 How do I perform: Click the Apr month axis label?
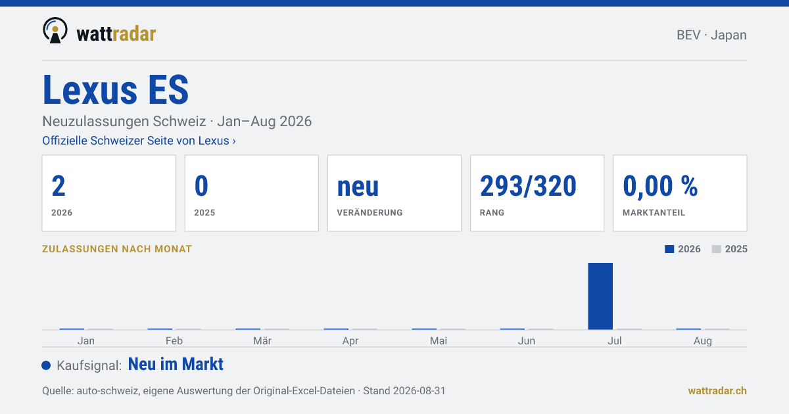[x=350, y=341]
